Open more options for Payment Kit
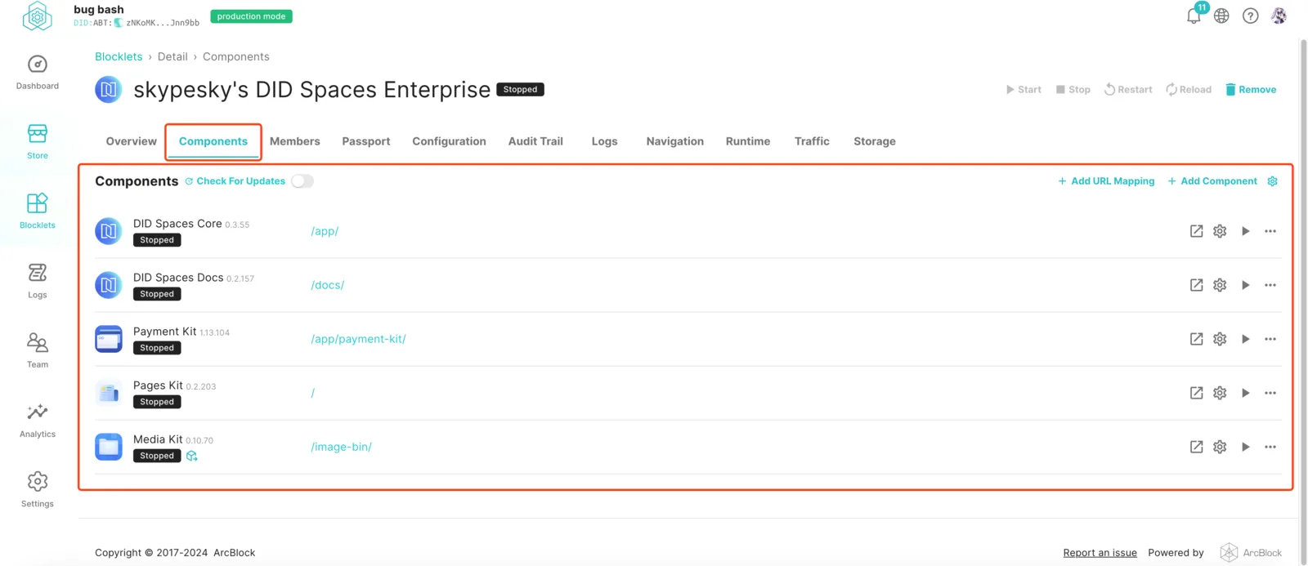This screenshot has height=566, width=1308. click(1270, 339)
